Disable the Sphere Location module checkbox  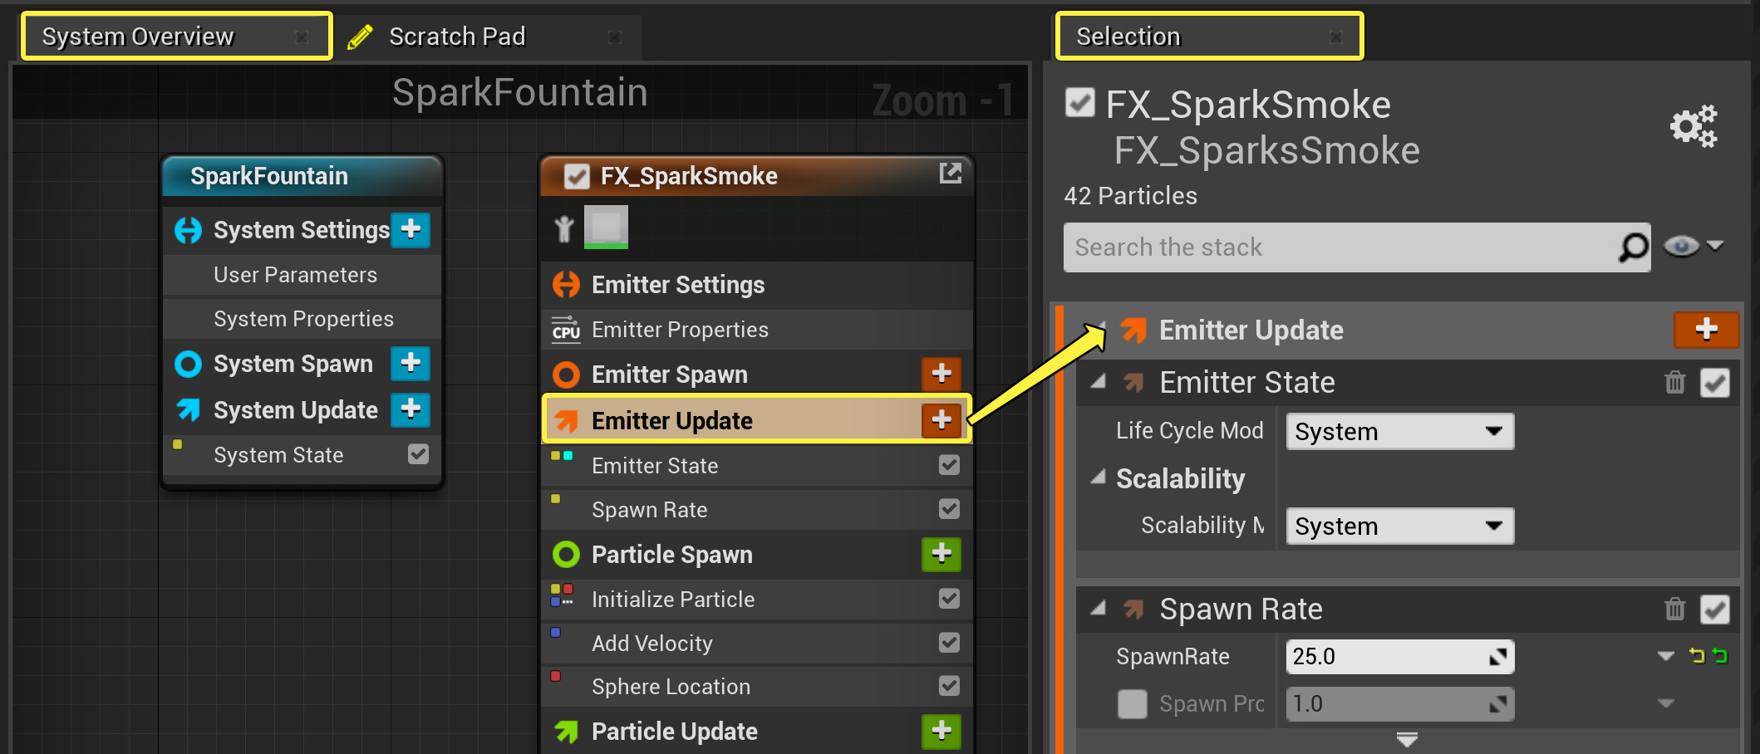tap(949, 686)
